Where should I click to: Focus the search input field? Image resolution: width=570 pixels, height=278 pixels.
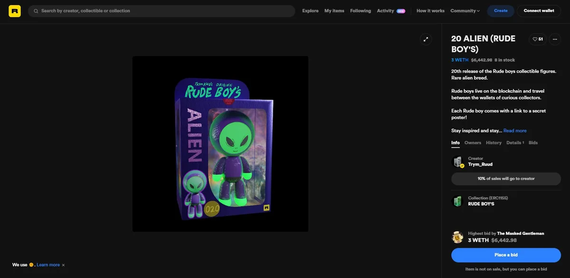point(161,11)
